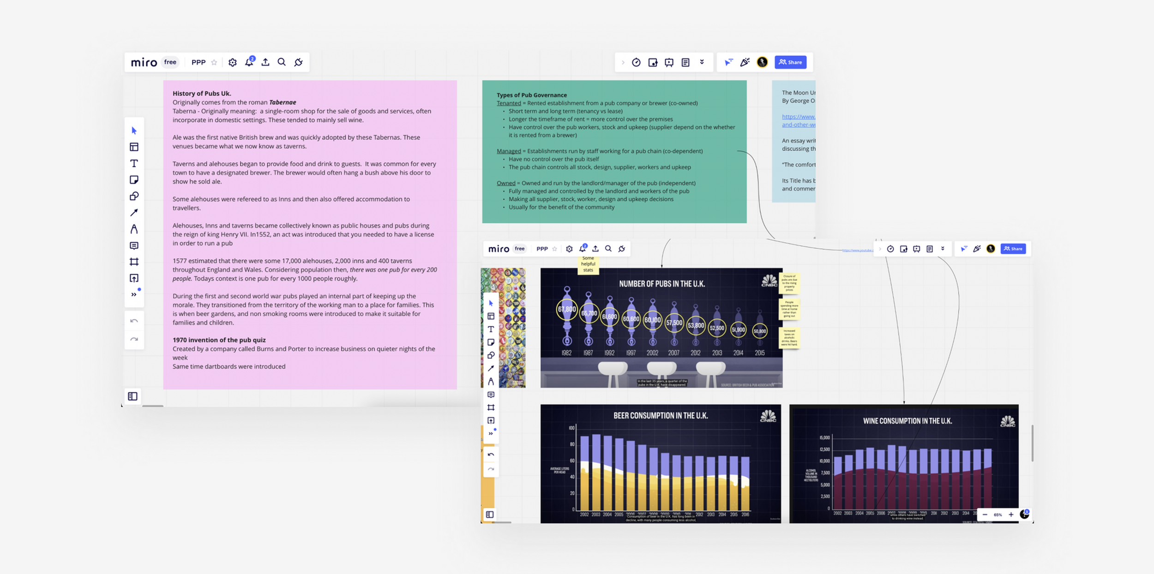1154x574 pixels.
Task: Open the Comment tool in upper-left toolbar
Action: pyautogui.click(x=134, y=246)
